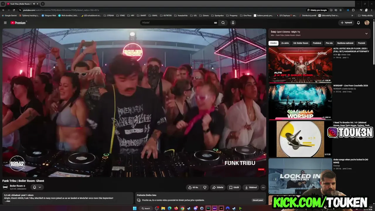375x211 pixels.
Task: Save the video with Uložiť
Action: tap(234, 187)
